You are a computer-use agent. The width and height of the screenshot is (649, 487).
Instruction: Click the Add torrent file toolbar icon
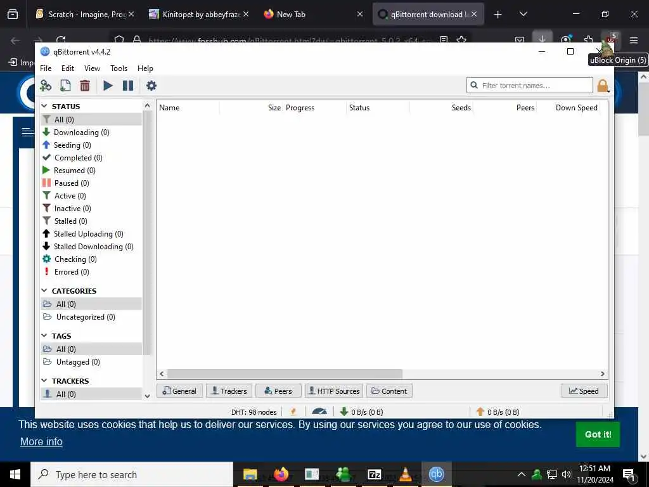click(x=65, y=86)
